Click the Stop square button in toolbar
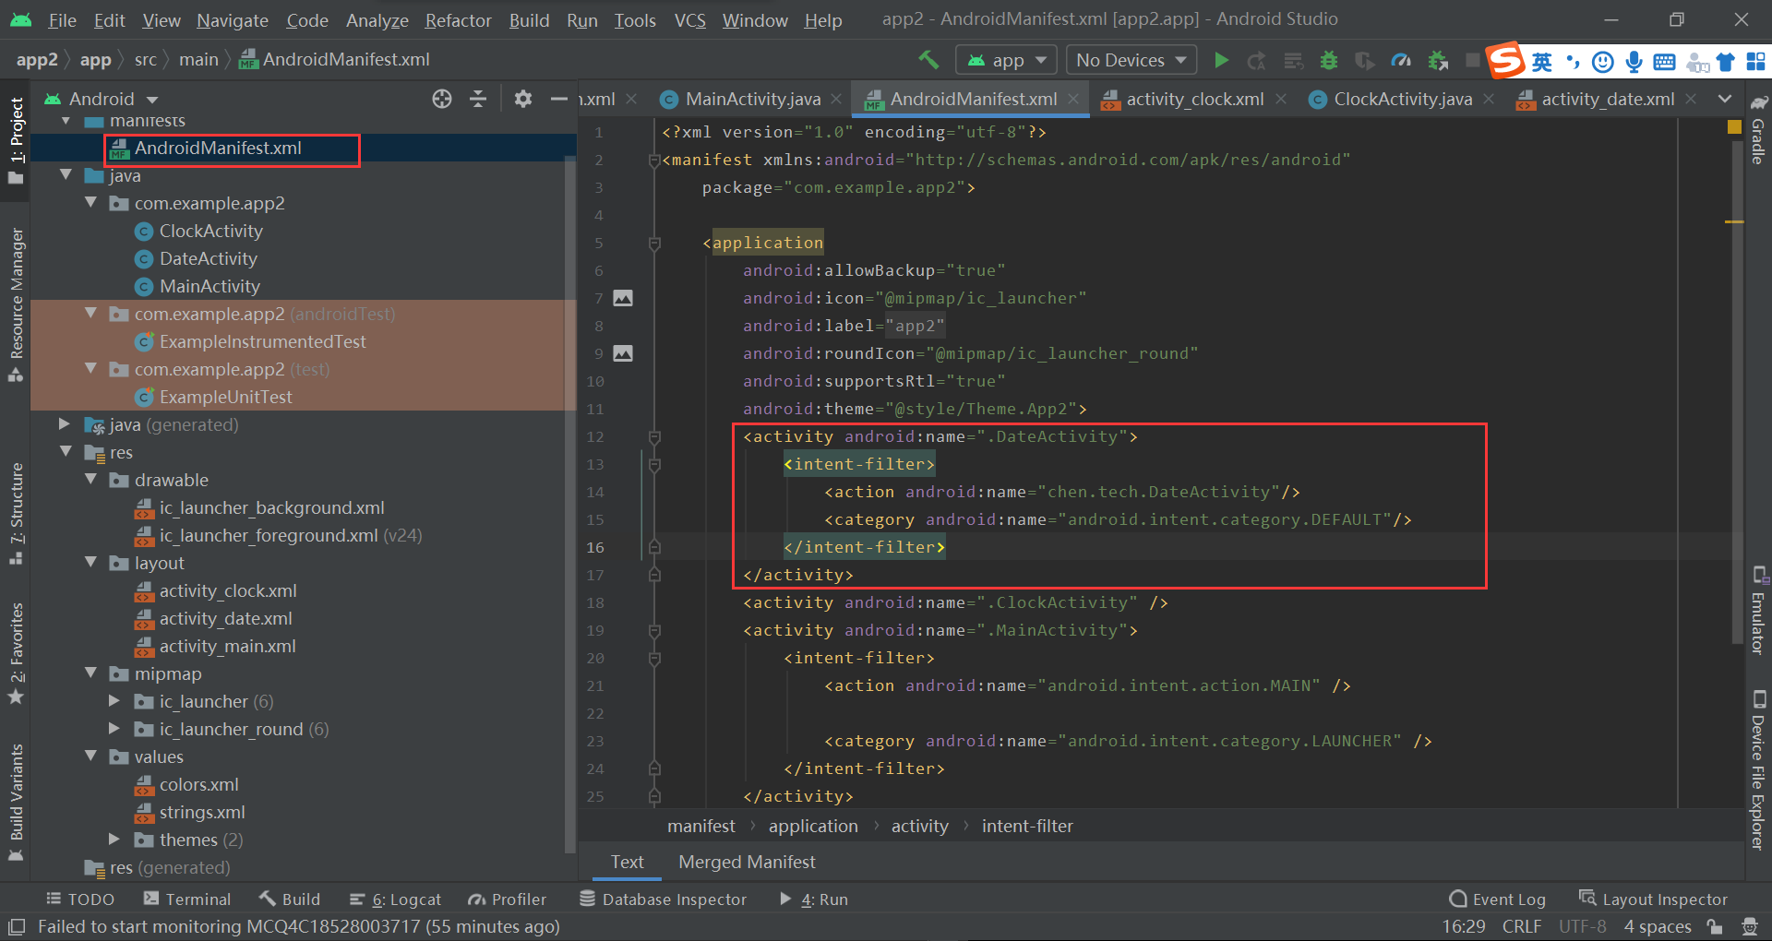 1472,60
